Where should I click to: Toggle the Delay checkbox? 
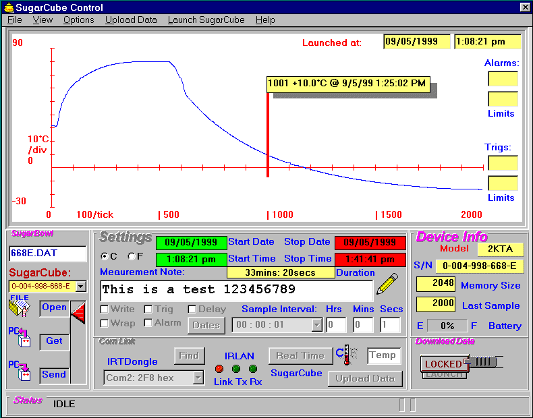click(192, 309)
